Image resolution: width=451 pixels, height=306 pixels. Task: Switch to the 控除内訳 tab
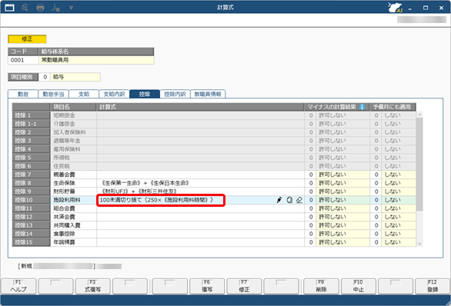click(175, 94)
